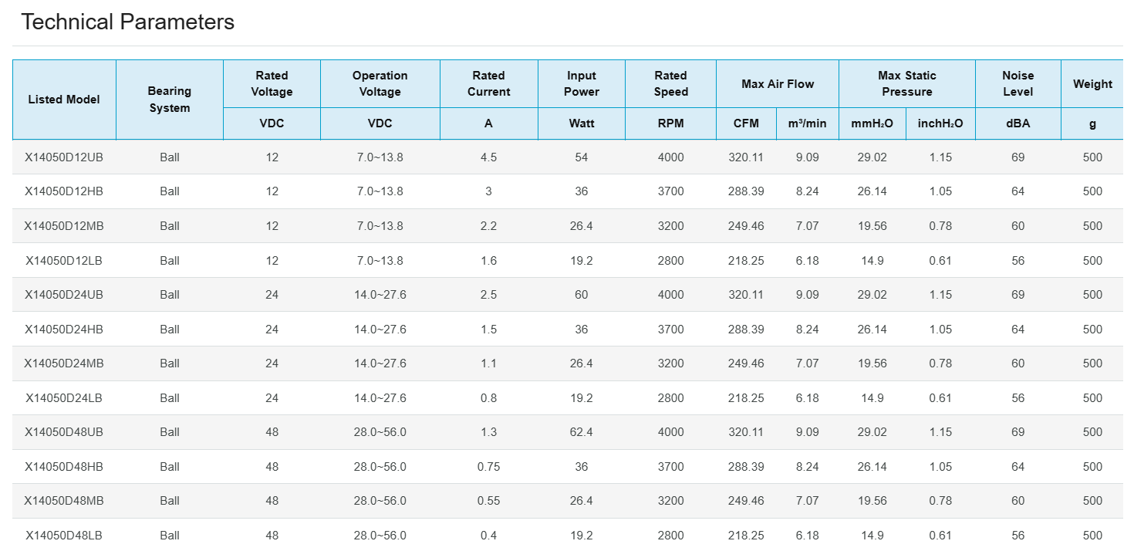Select the Bearing System column header
Screen dimensions: 1134x551
click(169, 100)
